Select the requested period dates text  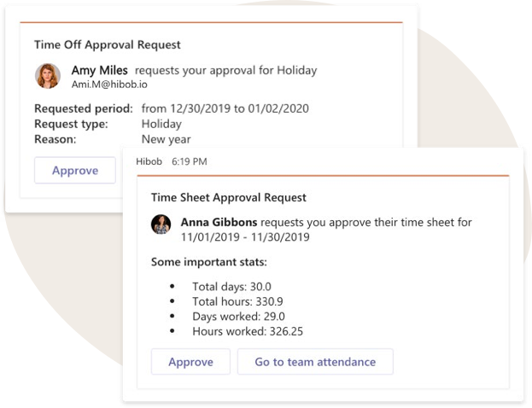point(225,108)
